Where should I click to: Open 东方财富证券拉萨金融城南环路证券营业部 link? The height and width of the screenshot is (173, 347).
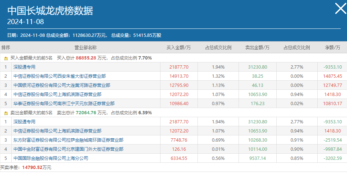(69, 140)
